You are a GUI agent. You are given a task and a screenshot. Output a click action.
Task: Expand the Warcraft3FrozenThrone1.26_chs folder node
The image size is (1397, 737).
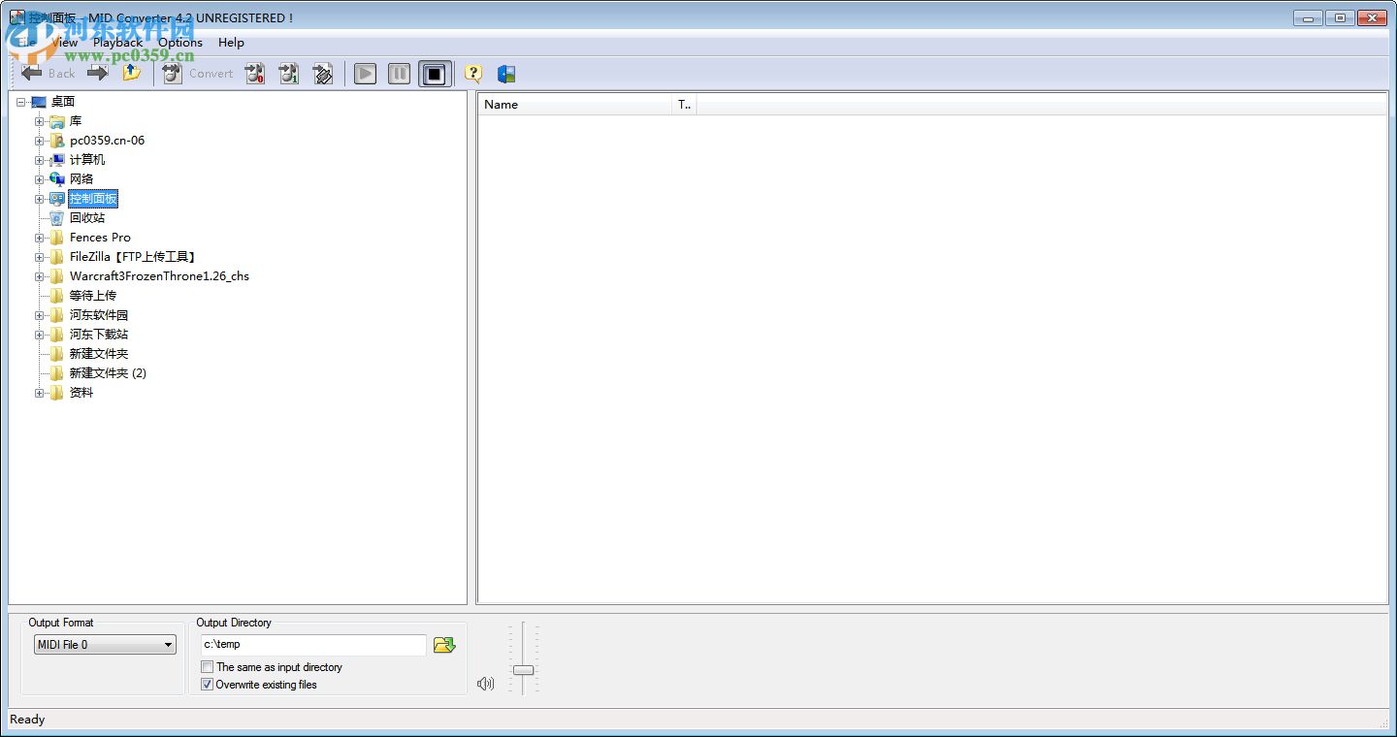point(40,276)
